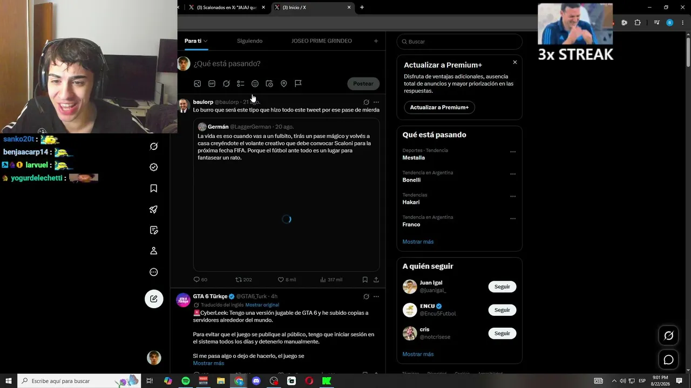Dismiss the Premium+ upgrade card

tap(515, 63)
